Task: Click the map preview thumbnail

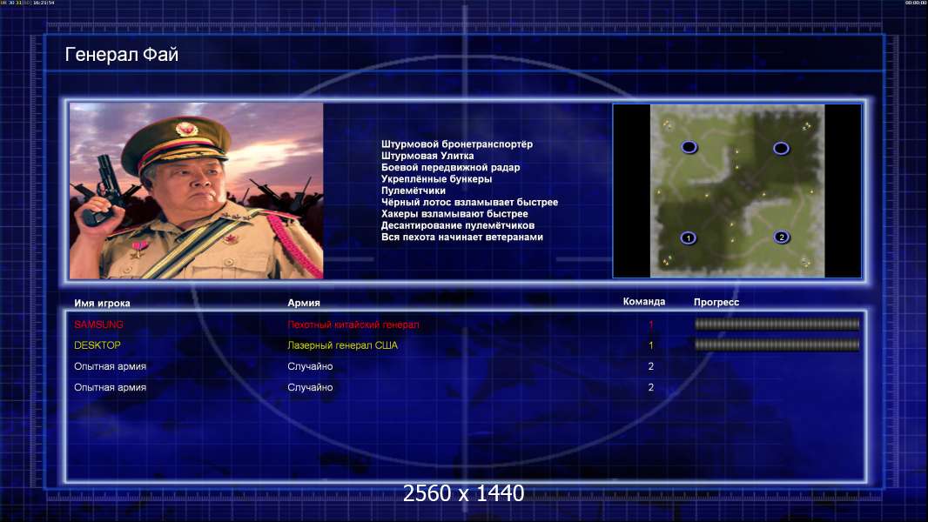Action: (736, 191)
